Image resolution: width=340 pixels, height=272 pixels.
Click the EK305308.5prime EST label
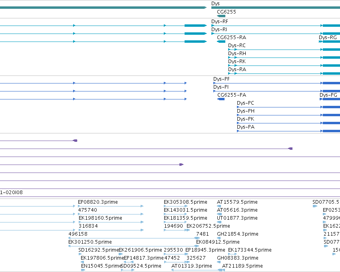click(185, 202)
